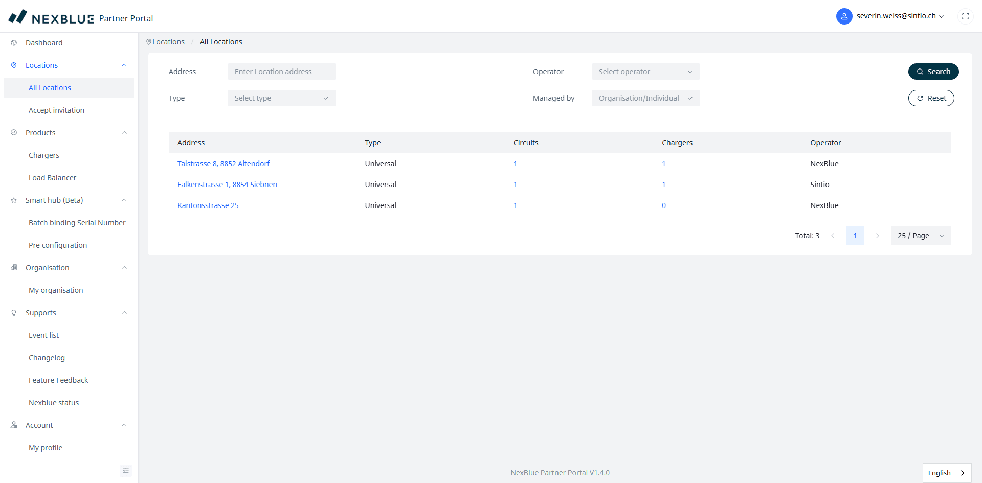This screenshot has height=483, width=982.
Task: Open Talstrasse 8, 8852 Altendorf location
Action: (x=223, y=164)
